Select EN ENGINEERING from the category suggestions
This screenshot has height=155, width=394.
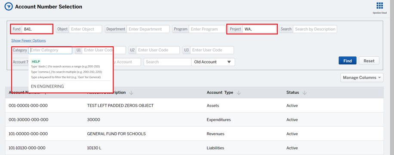tap(47, 86)
